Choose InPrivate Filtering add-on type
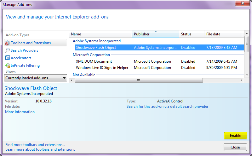The width and height of the screenshot is (252, 156). coord(25,65)
